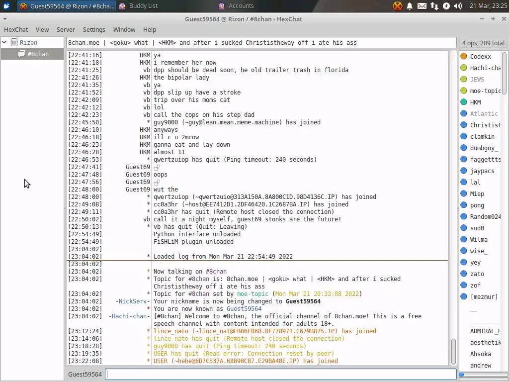Select user yey in user list
This screenshot has width=509, height=382.
475,263
